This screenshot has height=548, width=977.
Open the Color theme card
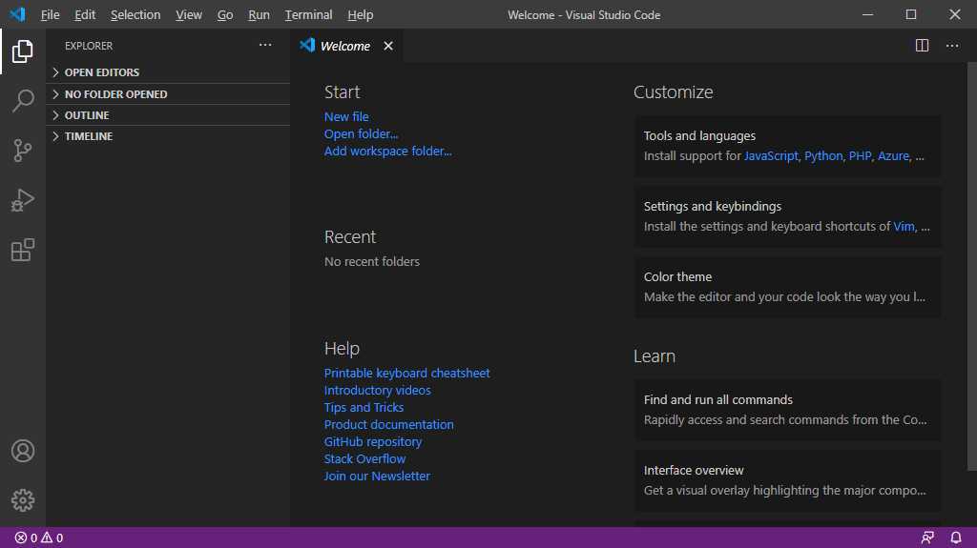pyautogui.click(x=787, y=287)
